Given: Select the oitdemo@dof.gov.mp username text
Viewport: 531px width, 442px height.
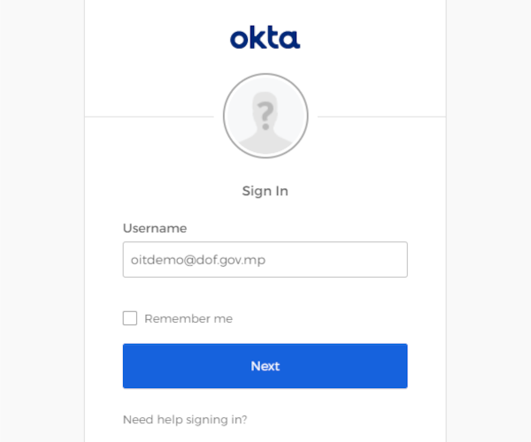Looking at the screenshot, I should pos(198,260).
